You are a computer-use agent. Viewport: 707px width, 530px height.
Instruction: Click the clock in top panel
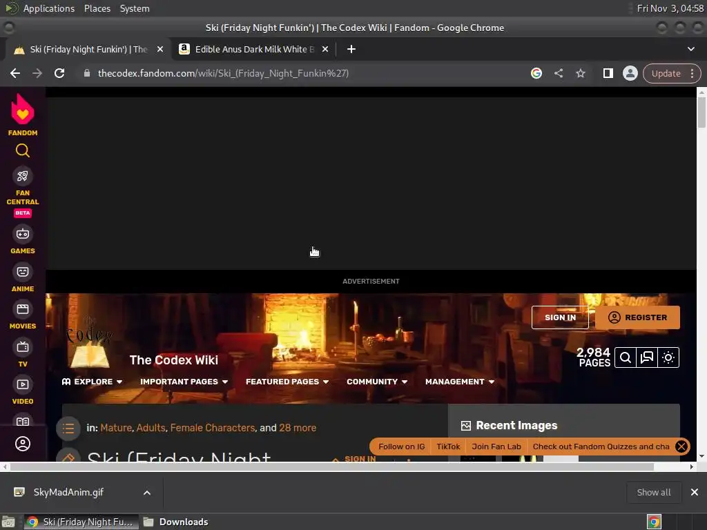pyautogui.click(x=670, y=8)
